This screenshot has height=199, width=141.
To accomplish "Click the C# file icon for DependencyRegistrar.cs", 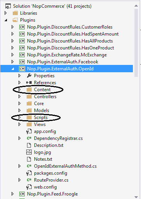I will (x=29, y=138).
